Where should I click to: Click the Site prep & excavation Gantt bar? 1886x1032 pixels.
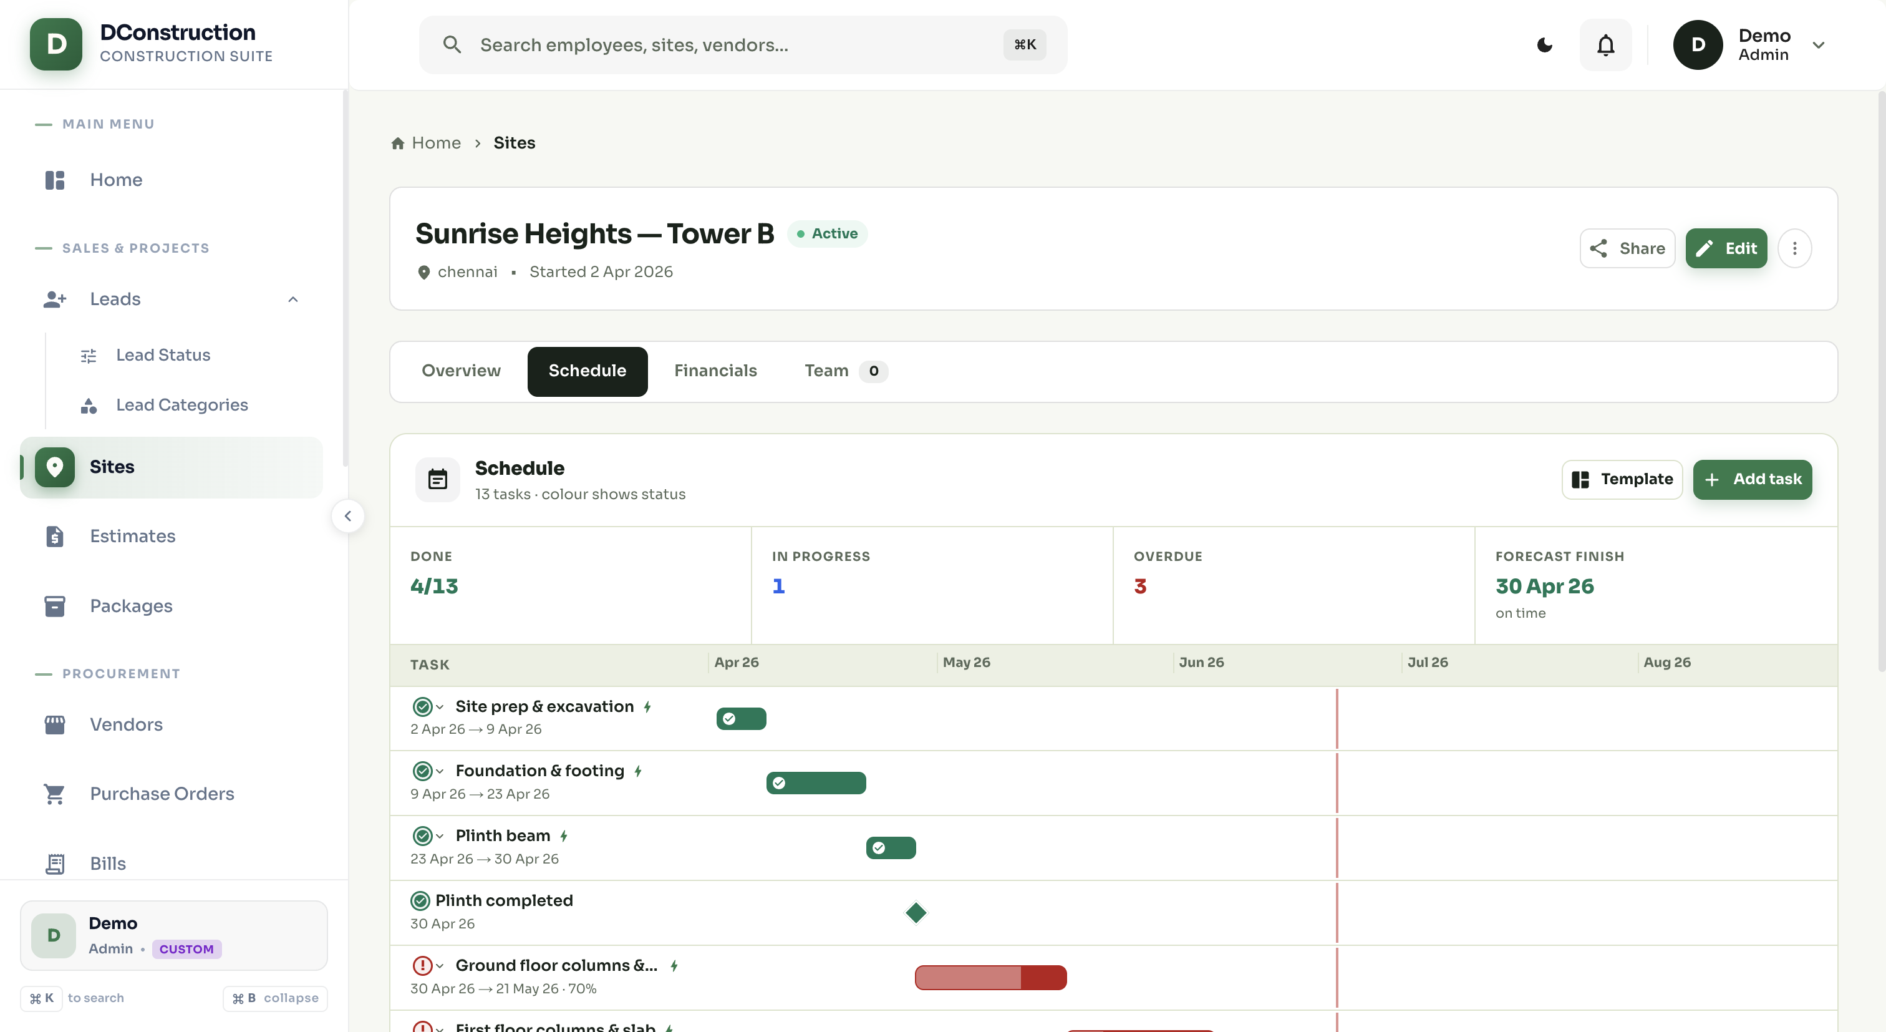click(741, 719)
